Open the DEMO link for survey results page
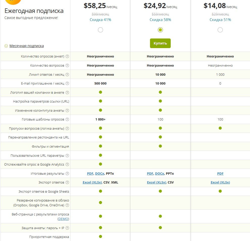This screenshot has width=250, height=241. (x=63, y=219)
